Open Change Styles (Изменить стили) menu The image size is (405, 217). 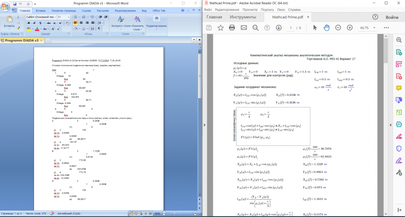[x=137, y=23]
